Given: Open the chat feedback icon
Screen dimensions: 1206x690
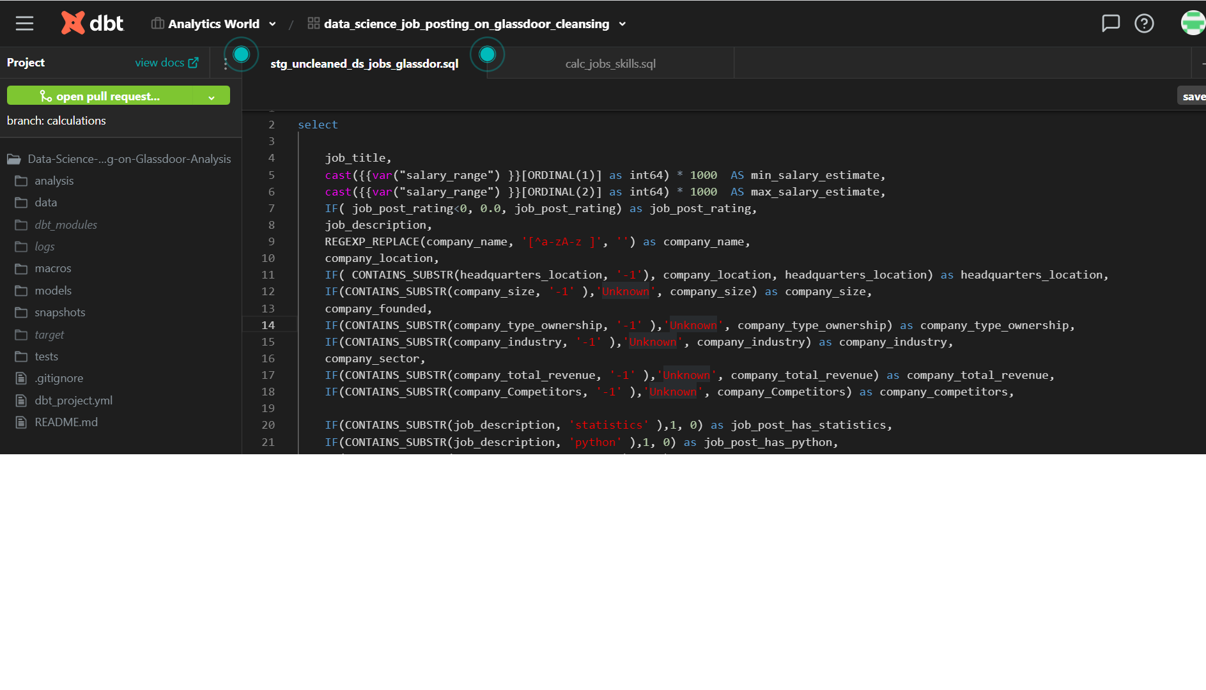Looking at the screenshot, I should coord(1111,24).
